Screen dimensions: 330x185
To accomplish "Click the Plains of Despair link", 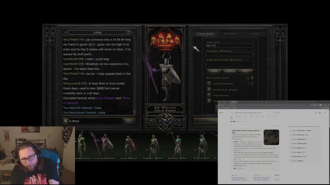I will [97, 100].
